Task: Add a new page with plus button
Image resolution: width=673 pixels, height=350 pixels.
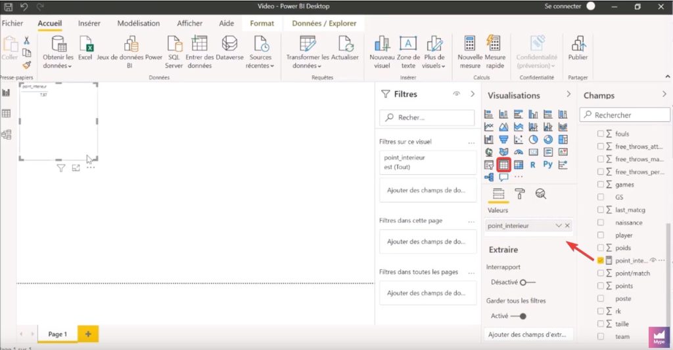Action: tap(88, 334)
